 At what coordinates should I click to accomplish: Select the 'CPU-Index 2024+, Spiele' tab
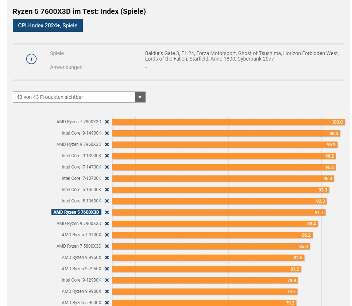point(47,26)
